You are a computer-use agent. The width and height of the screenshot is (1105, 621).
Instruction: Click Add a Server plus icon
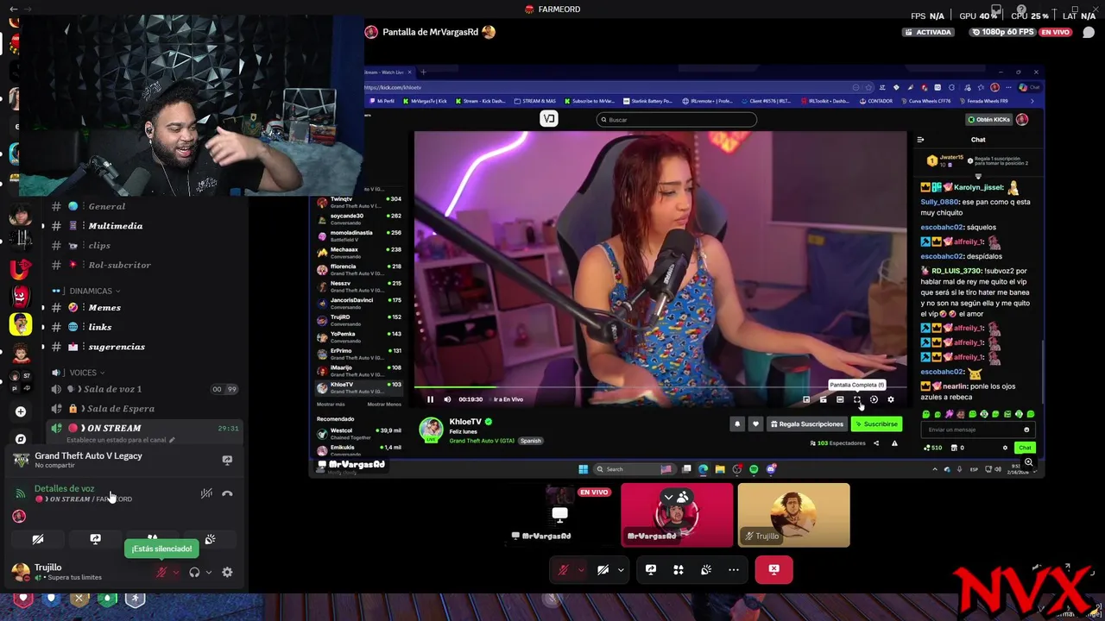click(21, 411)
